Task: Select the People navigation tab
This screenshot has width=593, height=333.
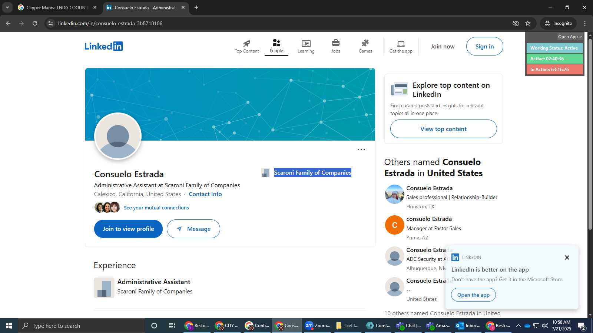Action: point(276,46)
